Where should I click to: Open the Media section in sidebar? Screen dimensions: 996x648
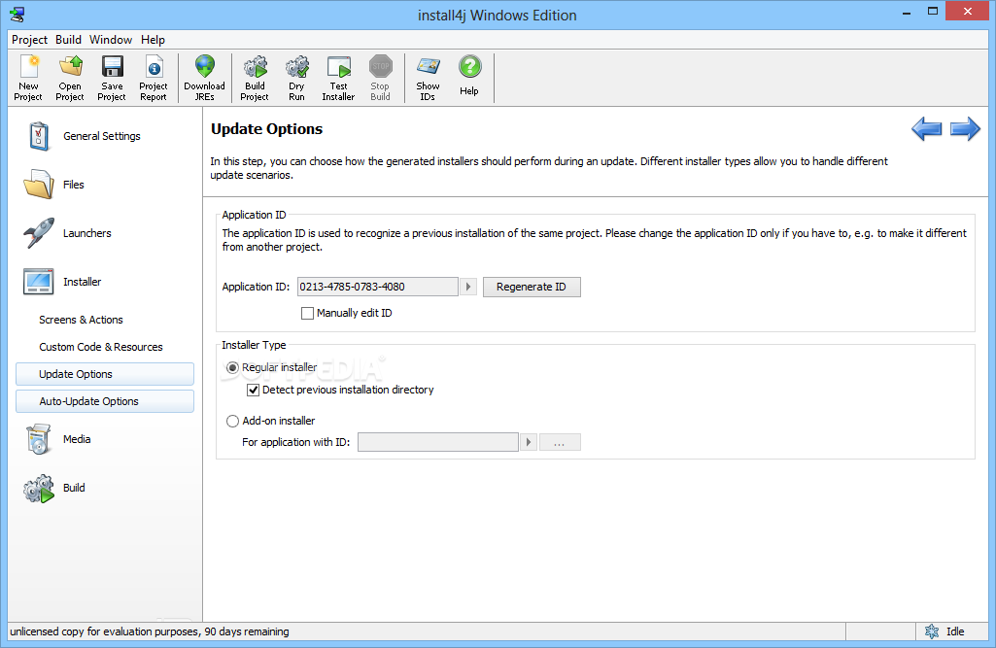(57, 439)
